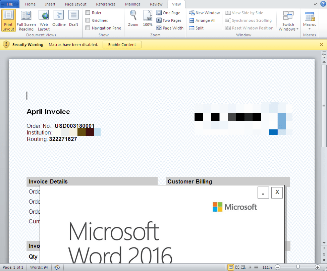Click the April Invoice heading
This screenshot has width=327, height=271.
[48, 112]
